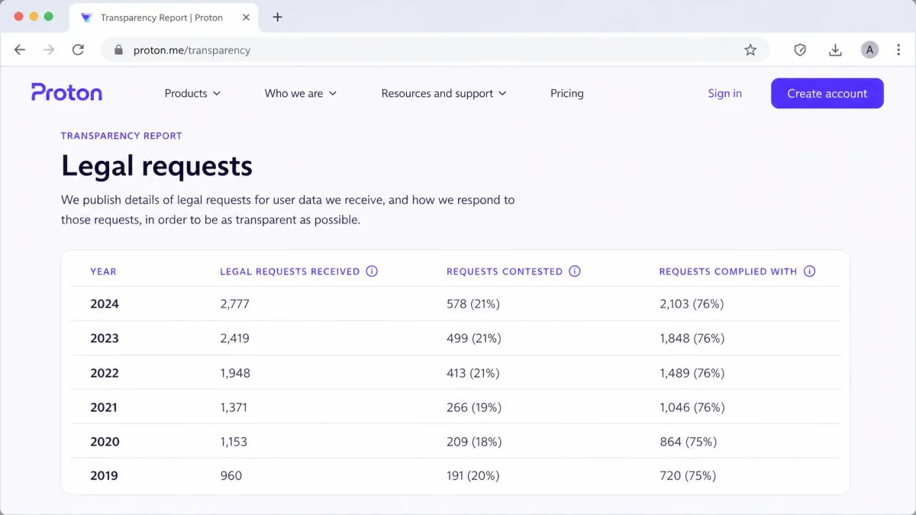Click the browser forward arrow

click(x=49, y=50)
